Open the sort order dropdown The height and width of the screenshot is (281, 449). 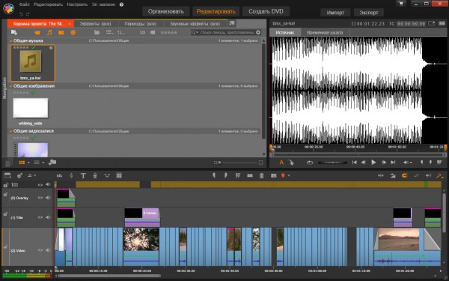pos(120,32)
